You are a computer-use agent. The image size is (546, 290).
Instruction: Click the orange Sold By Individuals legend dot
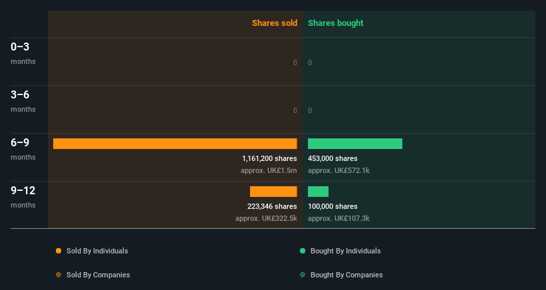coord(59,251)
